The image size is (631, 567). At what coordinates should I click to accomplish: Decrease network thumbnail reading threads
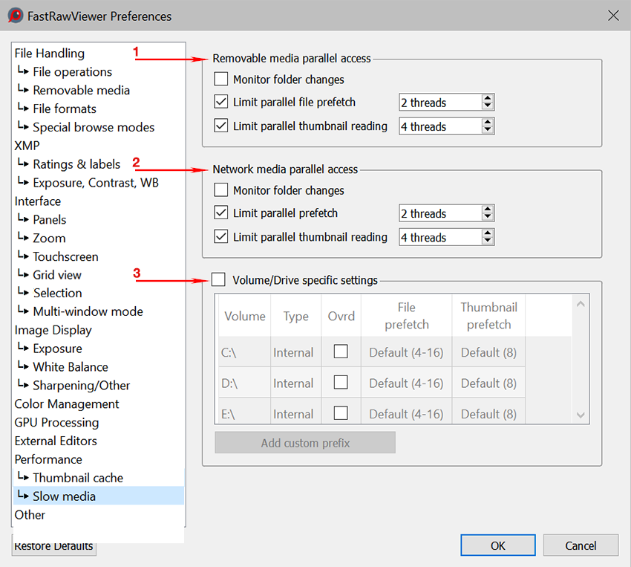click(x=488, y=242)
